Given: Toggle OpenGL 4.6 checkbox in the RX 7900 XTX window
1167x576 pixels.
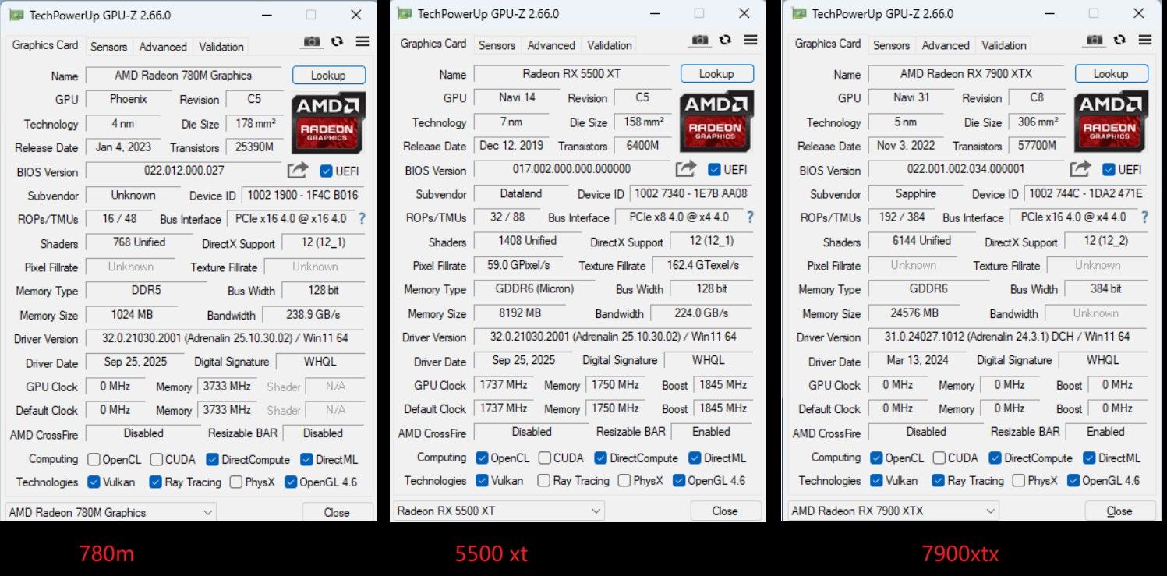Looking at the screenshot, I should (1073, 481).
